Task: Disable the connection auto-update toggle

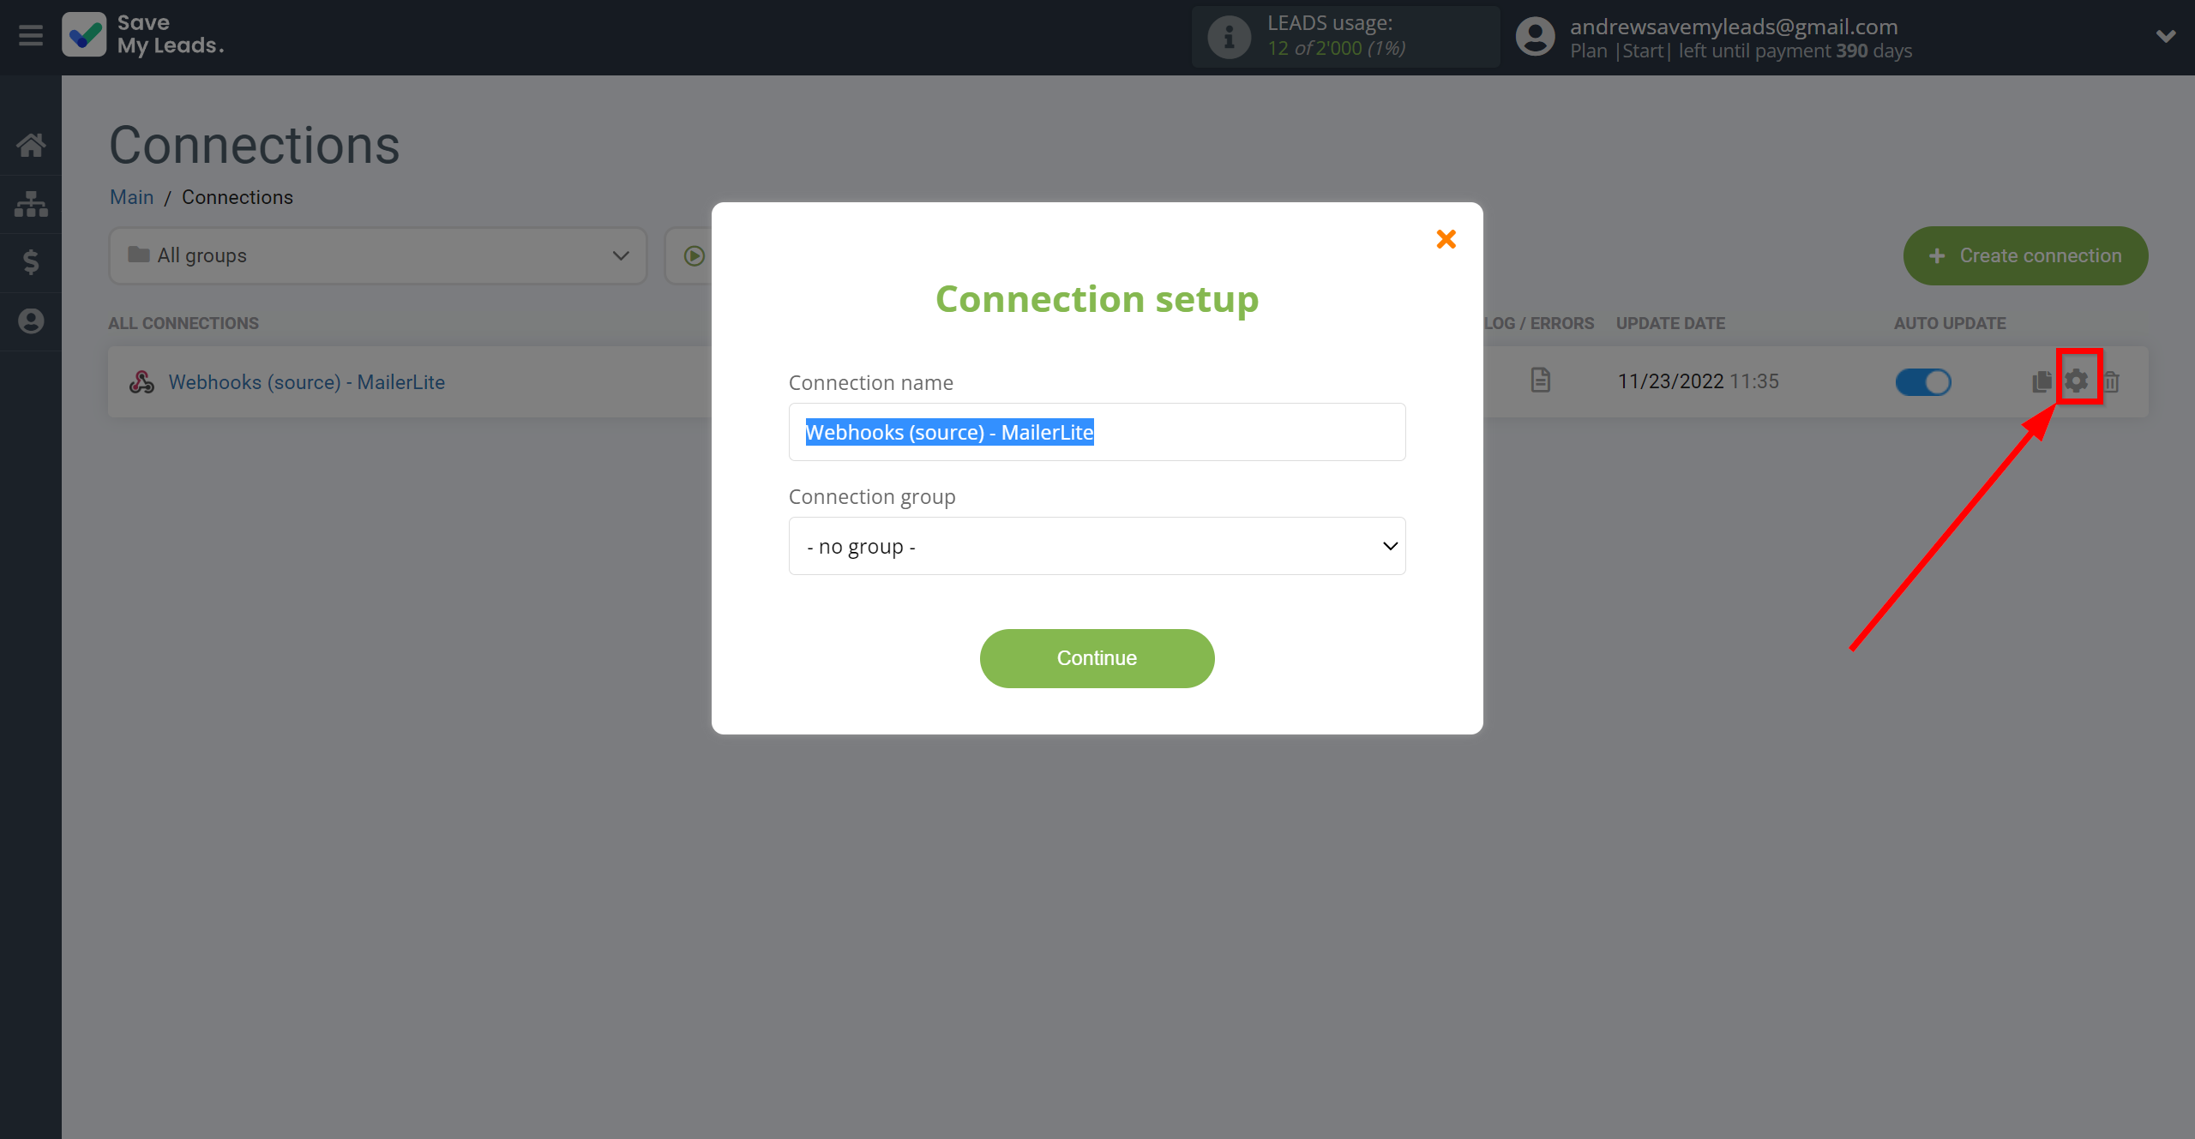Action: coord(1925,381)
